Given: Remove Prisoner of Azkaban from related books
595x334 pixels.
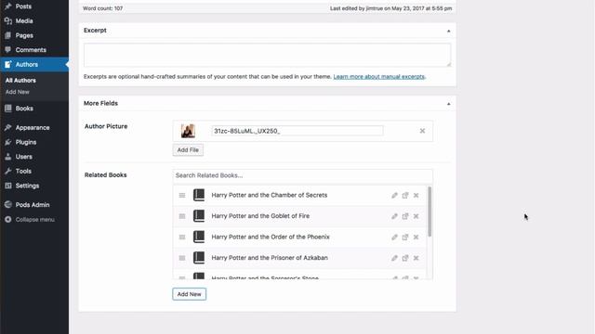Looking at the screenshot, I should click(416, 258).
